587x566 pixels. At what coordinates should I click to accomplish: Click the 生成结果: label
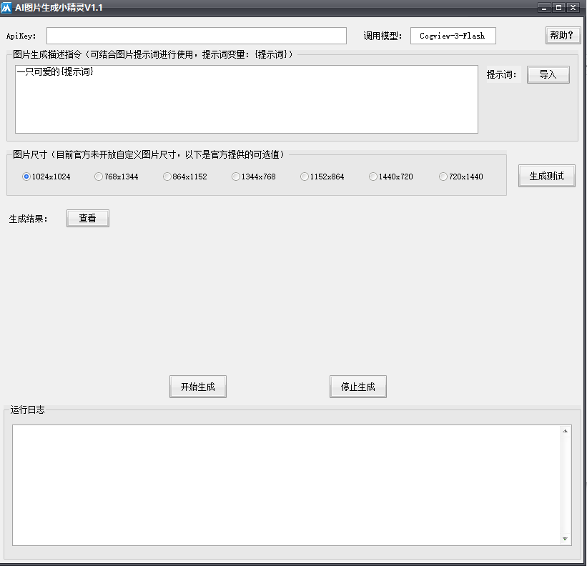coord(29,219)
